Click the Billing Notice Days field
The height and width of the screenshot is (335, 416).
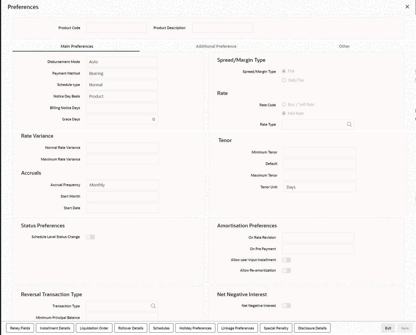122,108
